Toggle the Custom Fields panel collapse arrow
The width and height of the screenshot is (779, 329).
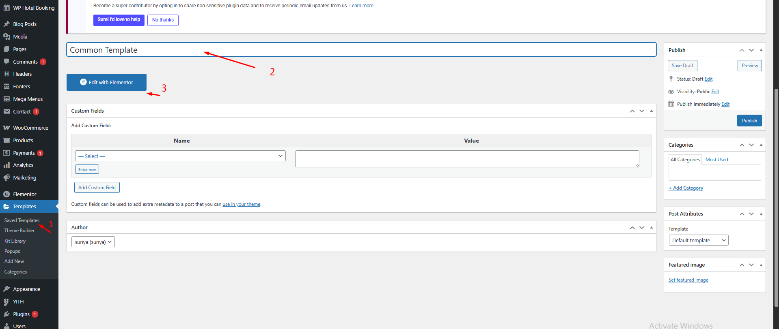coord(651,111)
